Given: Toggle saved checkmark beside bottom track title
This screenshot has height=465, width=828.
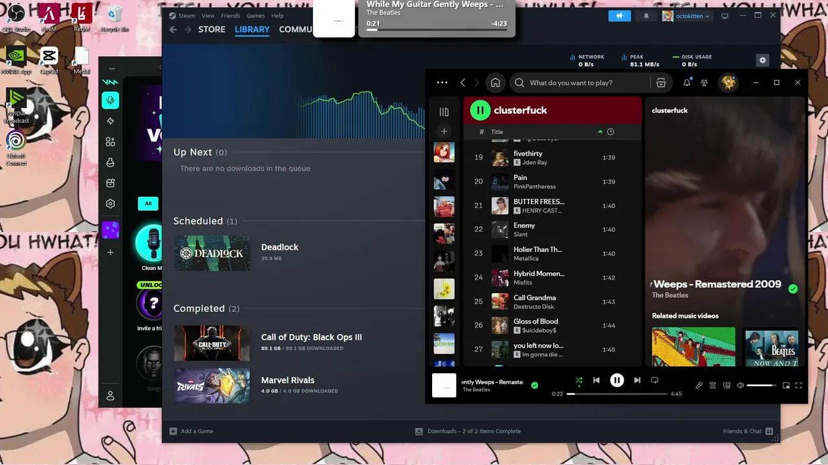Looking at the screenshot, I should coord(534,385).
